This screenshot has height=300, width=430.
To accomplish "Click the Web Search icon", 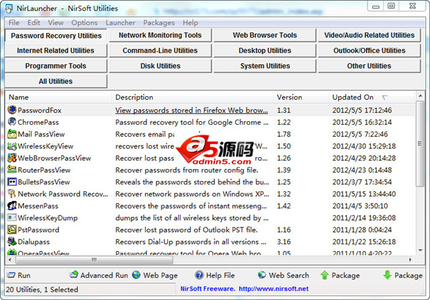I will (262, 274).
